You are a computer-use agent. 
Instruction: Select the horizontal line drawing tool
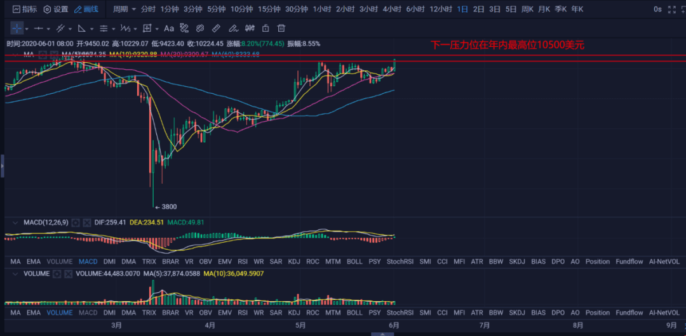click(39, 29)
